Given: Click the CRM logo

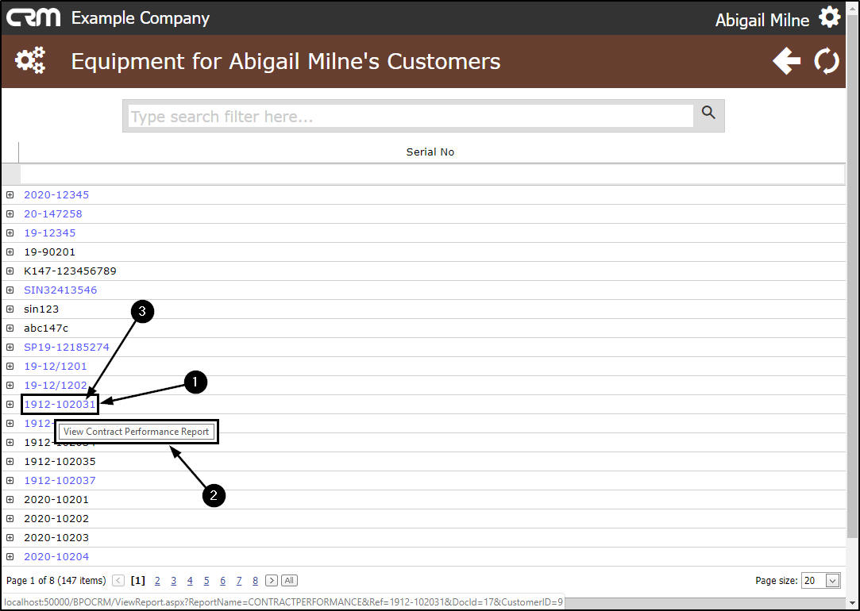Looking at the screenshot, I should tap(33, 17).
